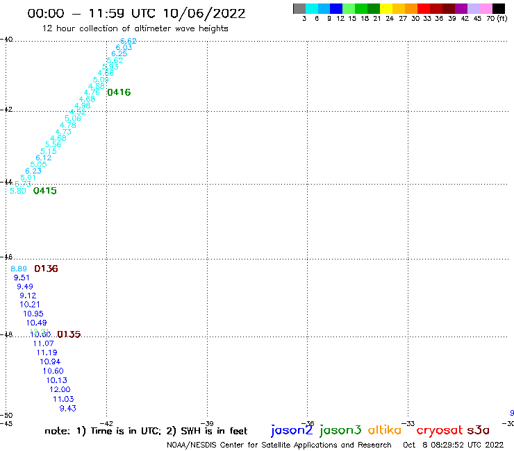
Task: Click the green 'jason3' satellite label
Action: pos(340,430)
